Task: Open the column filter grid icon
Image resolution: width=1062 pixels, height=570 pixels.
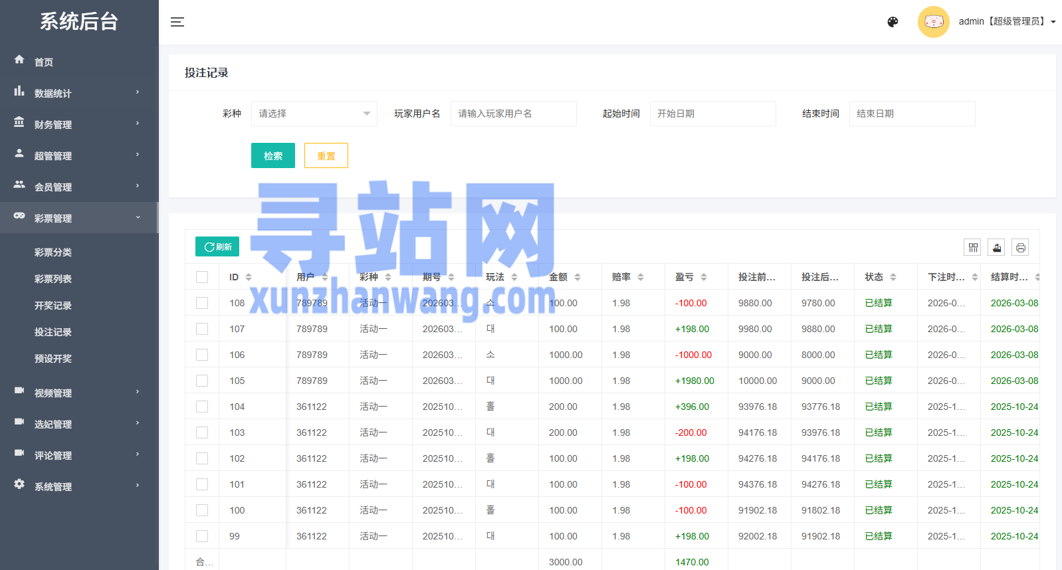Action: (973, 248)
